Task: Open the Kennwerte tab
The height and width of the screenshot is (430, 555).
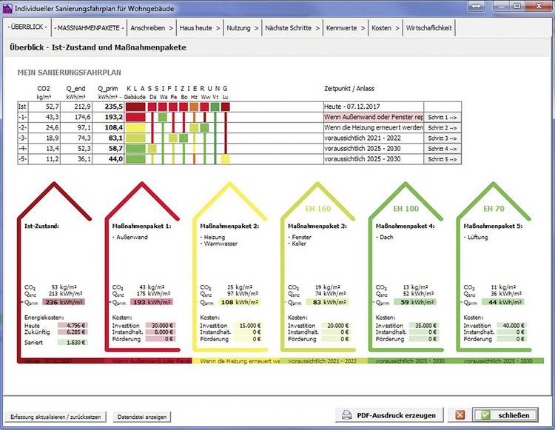Action: click(x=346, y=28)
